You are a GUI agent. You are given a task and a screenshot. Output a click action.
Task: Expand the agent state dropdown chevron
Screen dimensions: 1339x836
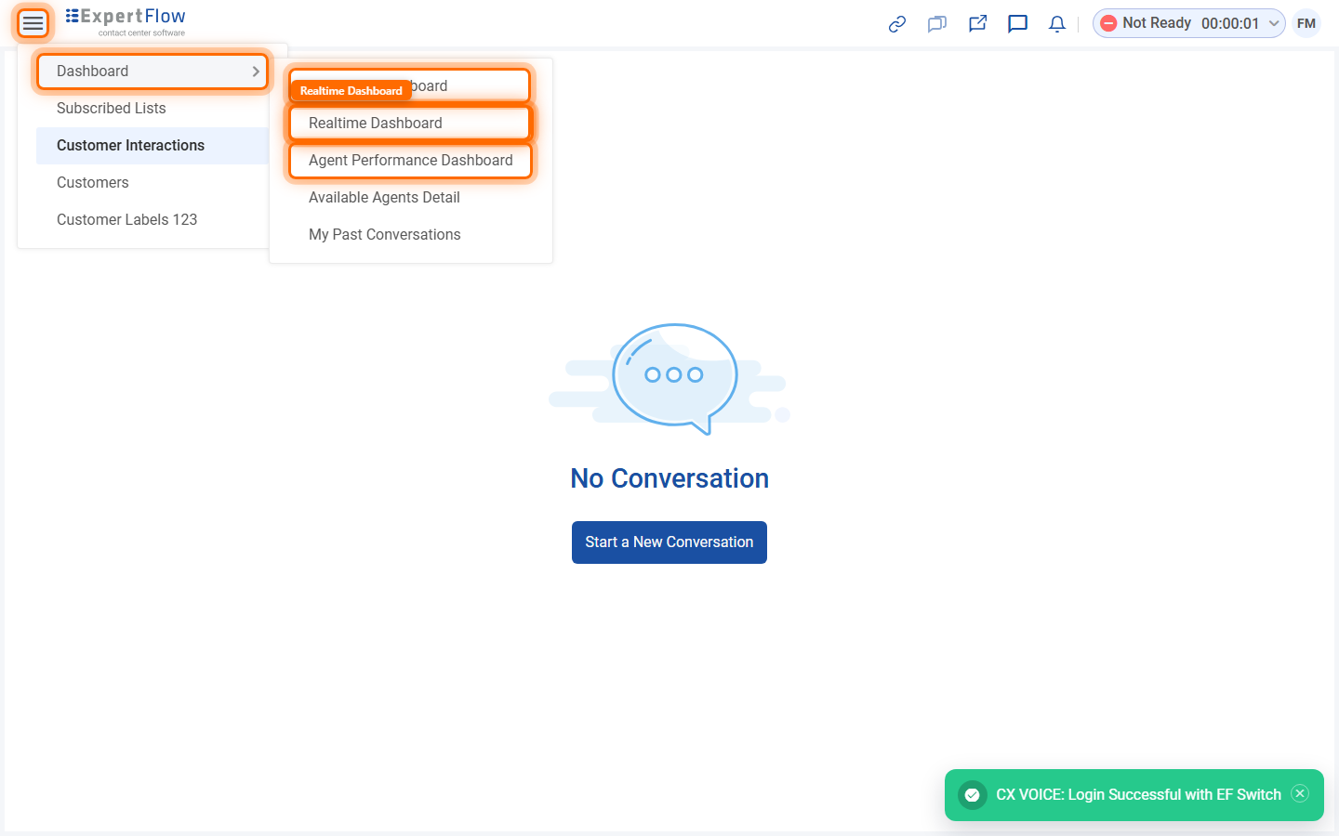(1274, 23)
